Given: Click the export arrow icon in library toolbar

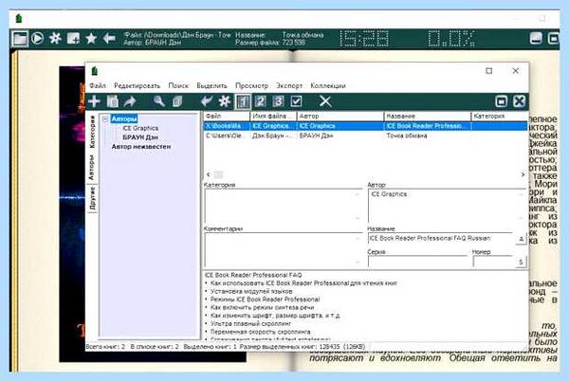Looking at the screenshot, I should point(130,101).
